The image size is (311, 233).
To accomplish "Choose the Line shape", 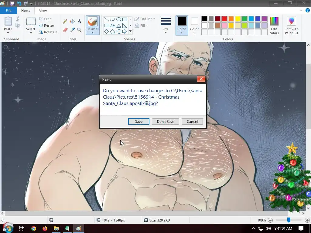I will coord(107,19).
